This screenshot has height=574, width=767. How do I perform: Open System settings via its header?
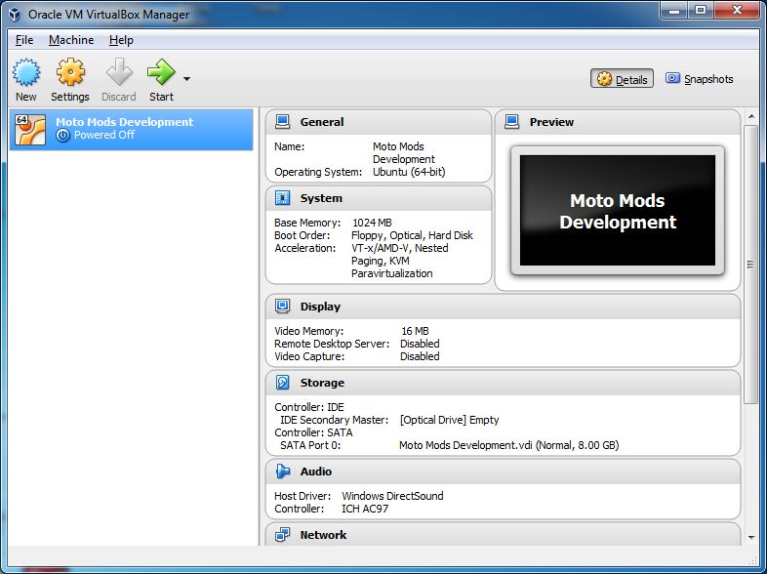click(321, 198)
